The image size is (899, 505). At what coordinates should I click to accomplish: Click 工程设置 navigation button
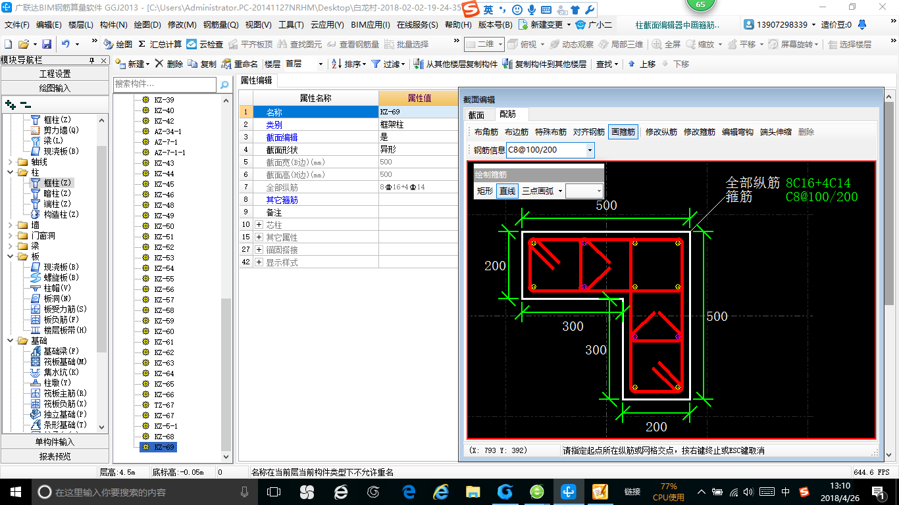point(55,74)
